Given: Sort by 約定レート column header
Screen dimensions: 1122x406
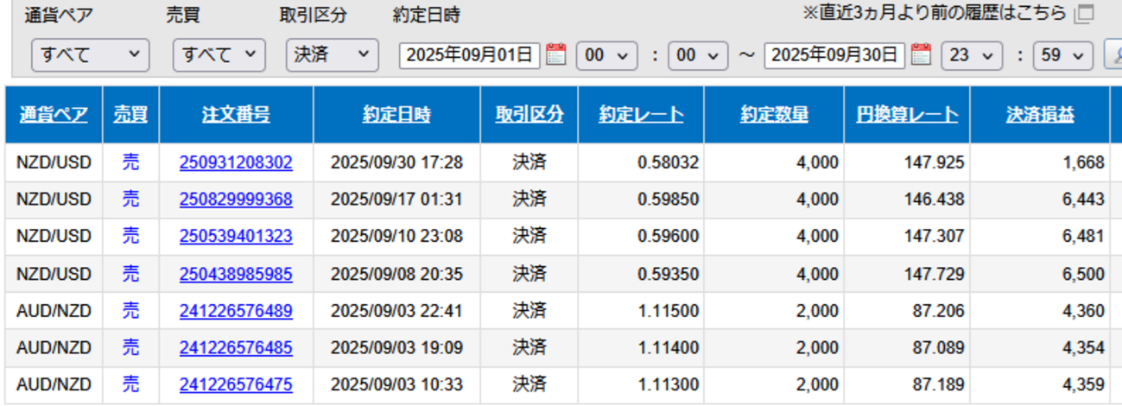Looking at the screenshot, I should click(642, 114).
